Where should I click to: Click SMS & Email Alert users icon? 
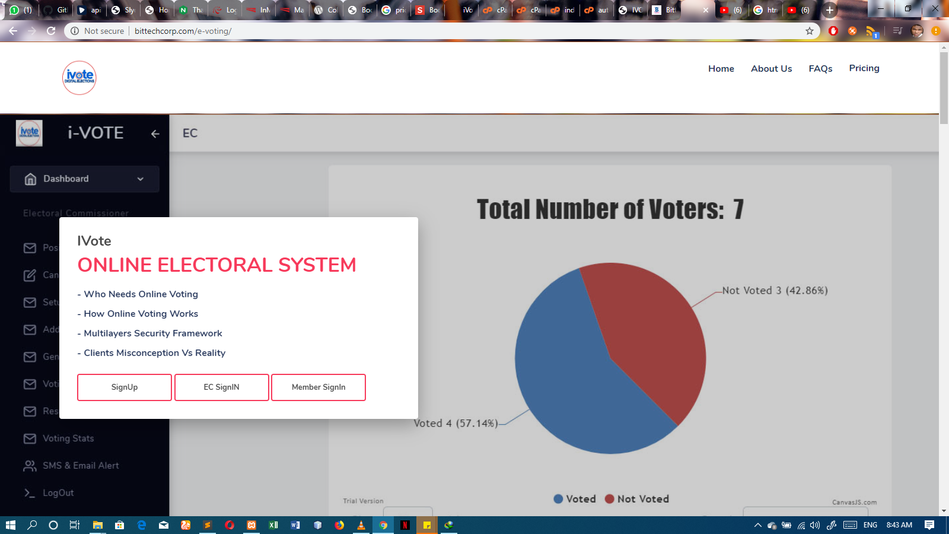(30, 466)
